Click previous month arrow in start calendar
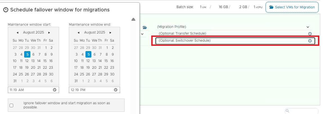Image resolution: width=323 pixels, height=114 pixels. coord(18,32)
